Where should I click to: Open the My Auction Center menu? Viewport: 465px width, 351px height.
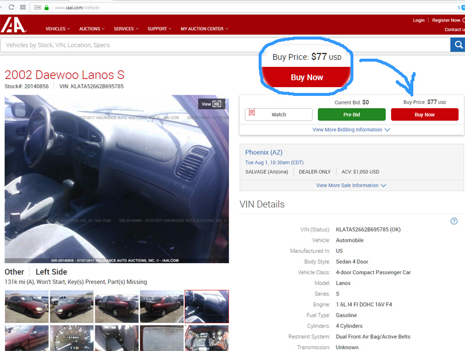tap(204, 28)
